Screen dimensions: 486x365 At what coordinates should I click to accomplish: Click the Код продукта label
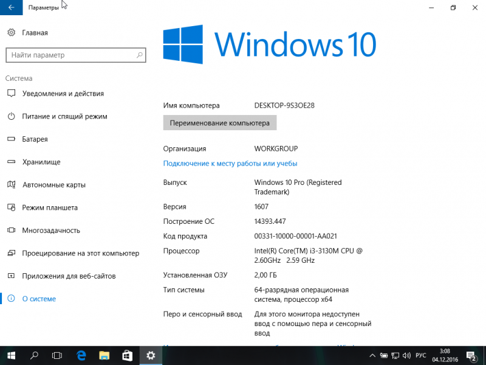click(x=185, y=236)
